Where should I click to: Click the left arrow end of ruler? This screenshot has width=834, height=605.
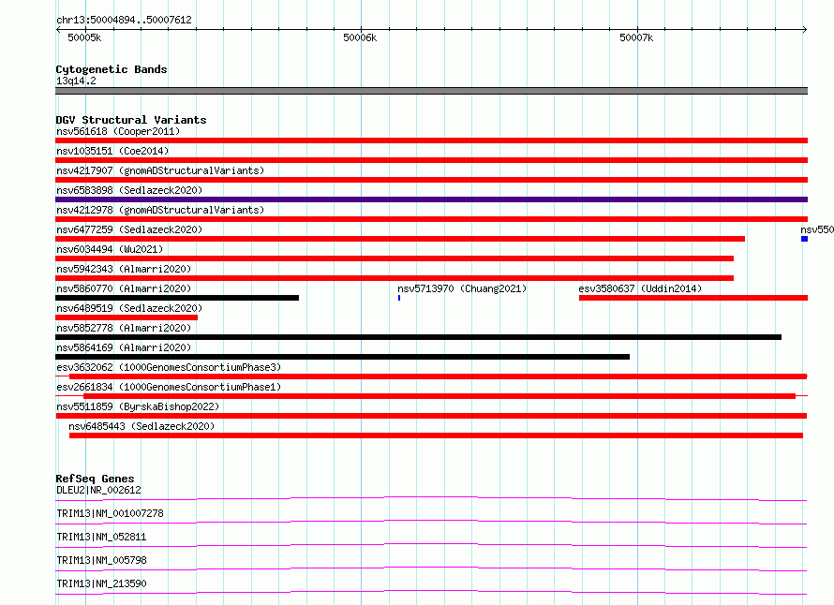[x=58, y=30]
